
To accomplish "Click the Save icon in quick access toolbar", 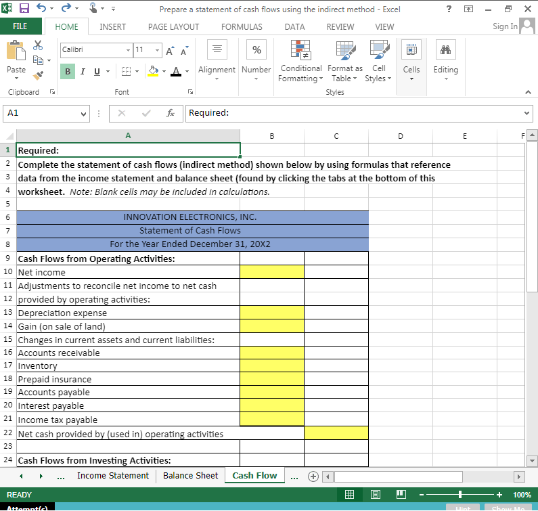I will pyautogui.click(x=25, y=9).
